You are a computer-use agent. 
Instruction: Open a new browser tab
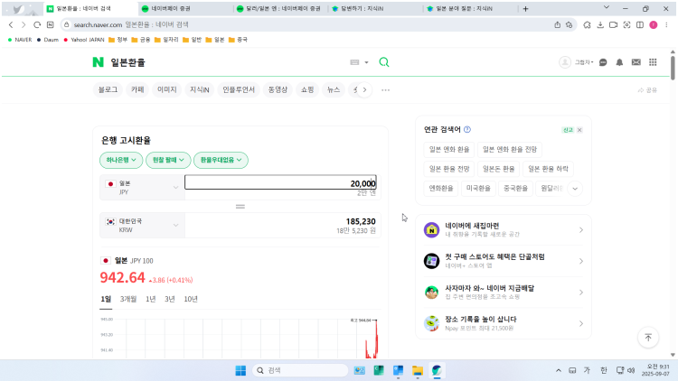(x=525, y=9)
